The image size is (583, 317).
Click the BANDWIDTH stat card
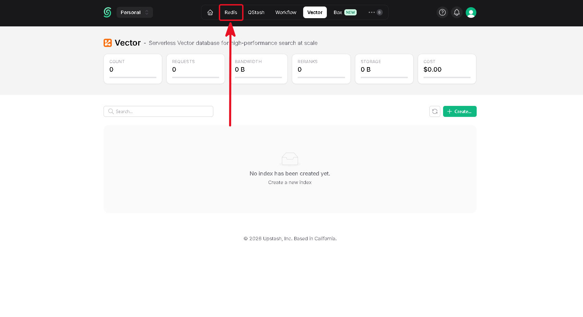pyautogui.click(x=258, y=69)
